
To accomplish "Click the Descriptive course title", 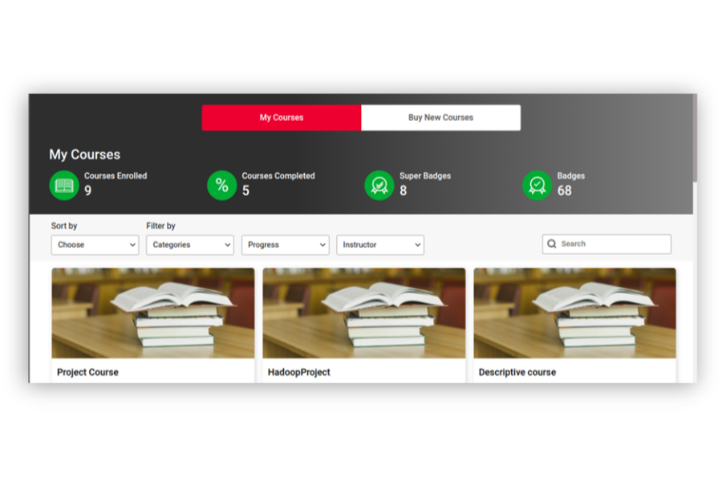I will point(517,372).
